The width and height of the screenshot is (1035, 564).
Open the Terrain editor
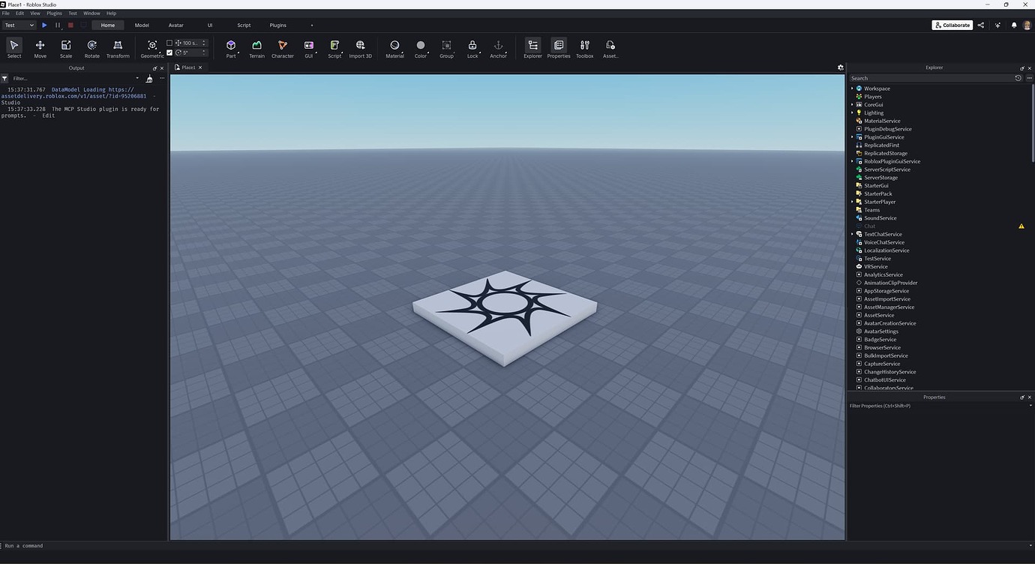[256, 49]
